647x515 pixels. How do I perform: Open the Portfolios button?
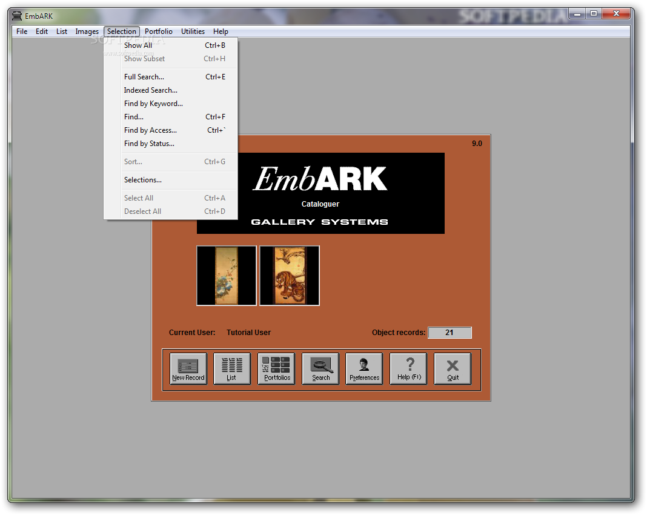(276, 368)
